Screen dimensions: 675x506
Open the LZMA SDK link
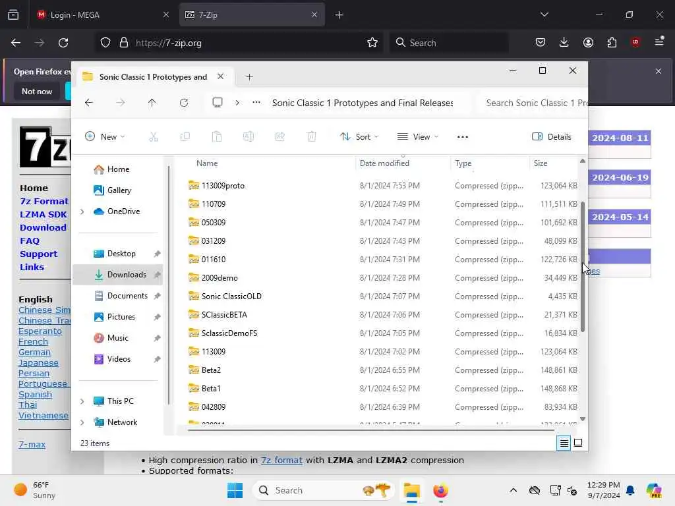(43, 214)
